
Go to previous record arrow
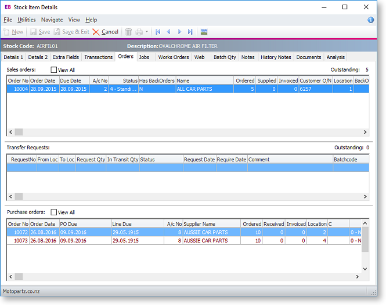169,32
